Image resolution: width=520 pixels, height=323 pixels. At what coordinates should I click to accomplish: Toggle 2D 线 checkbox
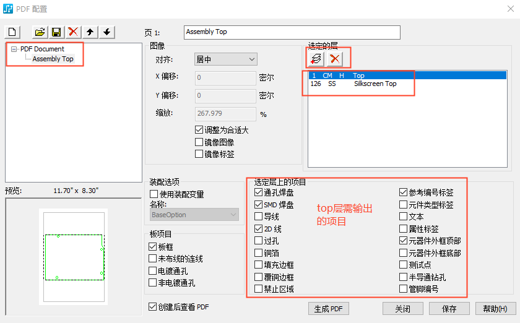[x=258, y=229]
